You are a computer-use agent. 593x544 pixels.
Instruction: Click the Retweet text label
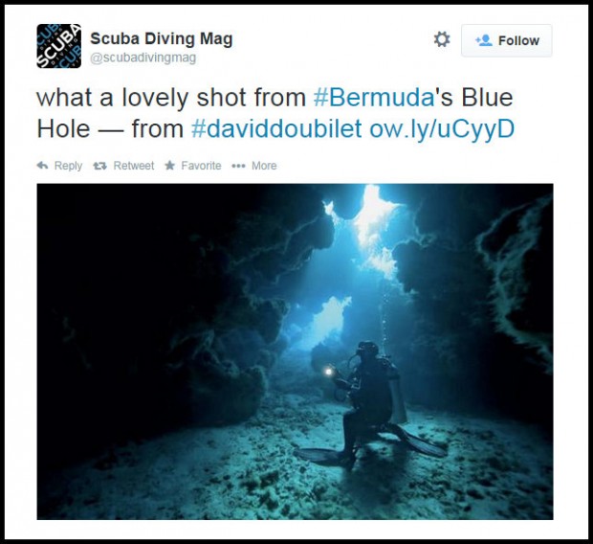(134, 166)
